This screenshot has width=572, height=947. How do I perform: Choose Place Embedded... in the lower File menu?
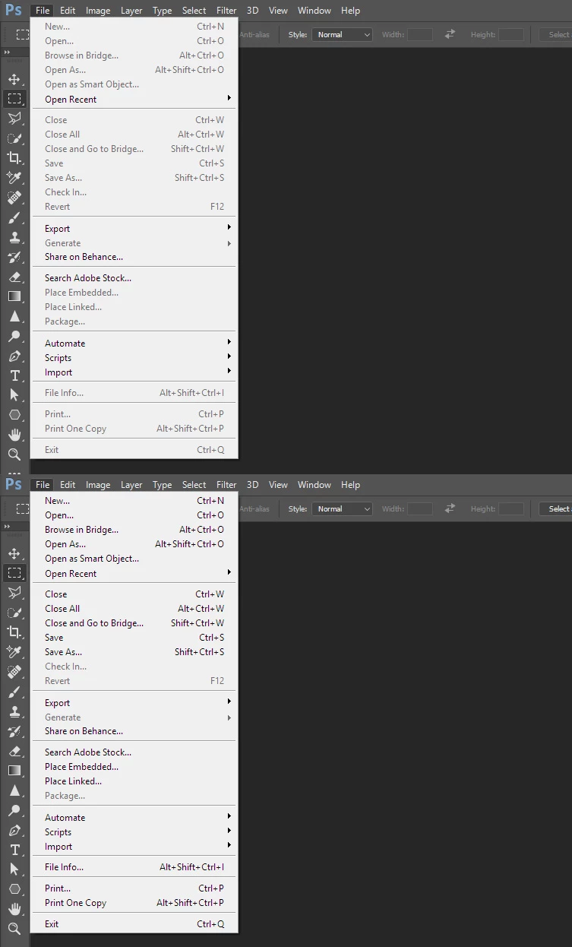(x=134, y=767)
